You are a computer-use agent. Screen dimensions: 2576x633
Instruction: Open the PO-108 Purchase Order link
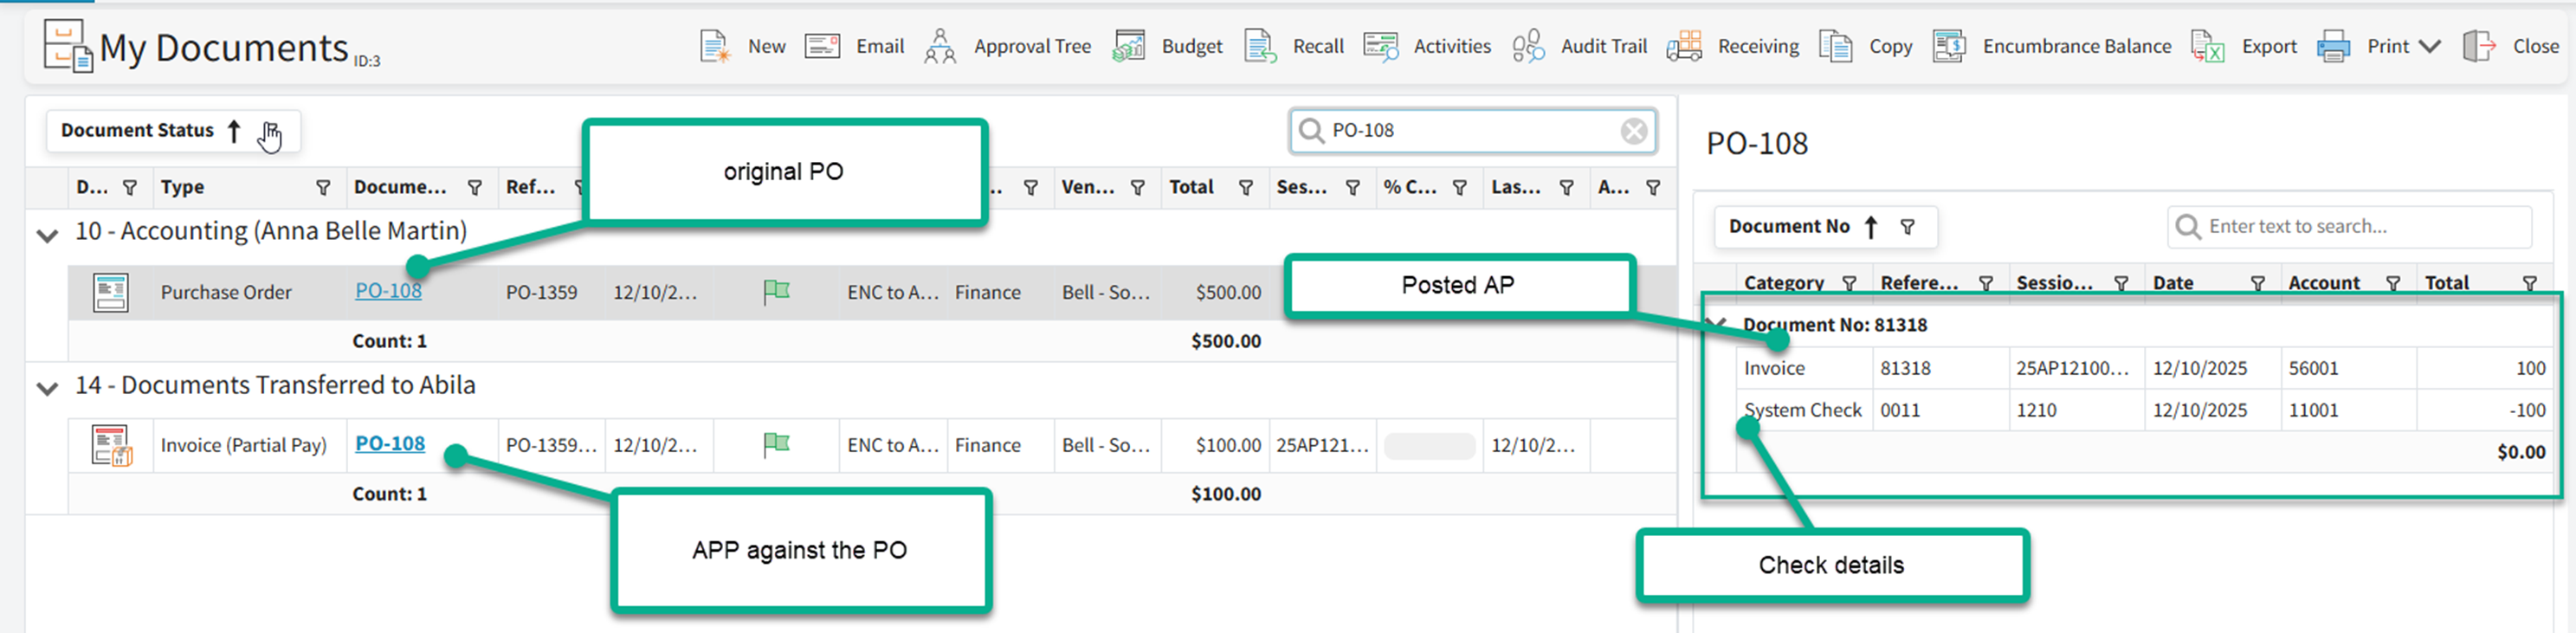pos(388,291)
